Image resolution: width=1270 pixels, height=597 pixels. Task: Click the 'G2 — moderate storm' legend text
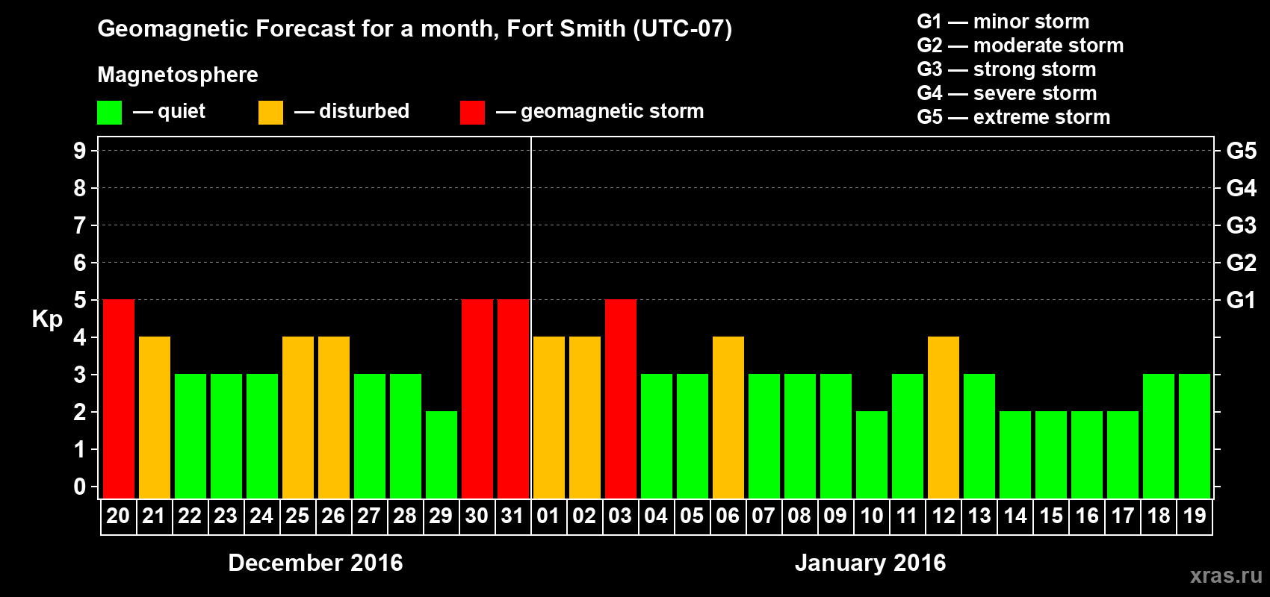click(x=1020, y=46)
